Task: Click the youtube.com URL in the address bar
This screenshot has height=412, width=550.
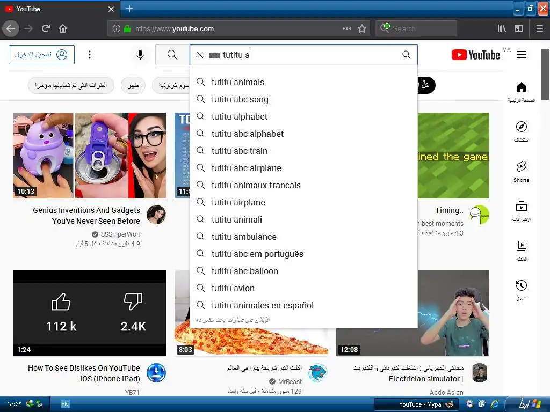Action: click(175, 29)
